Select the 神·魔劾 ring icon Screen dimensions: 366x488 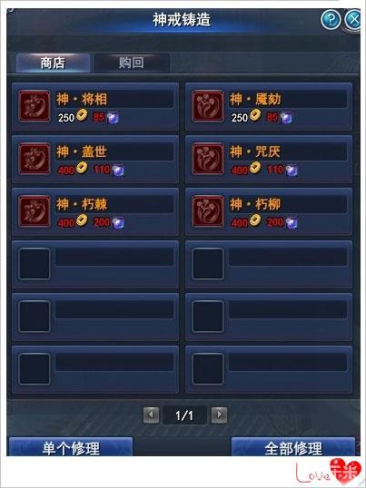207,106
